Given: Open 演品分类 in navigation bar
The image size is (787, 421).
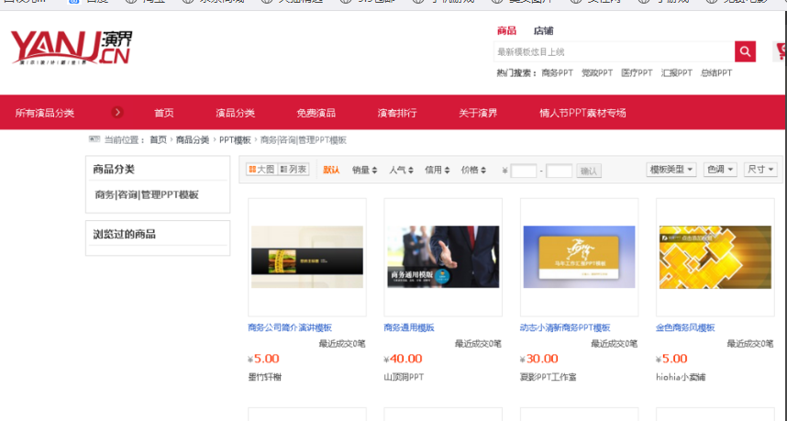Looking at the screenshot, I should tap(236, 113).
